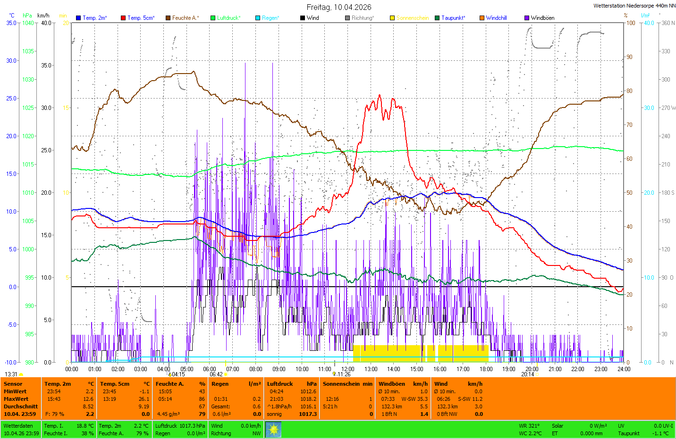The width and height of the screenshot is (676, 439).
Task: Click the black Wind legend square
Action: pos(303,18)
